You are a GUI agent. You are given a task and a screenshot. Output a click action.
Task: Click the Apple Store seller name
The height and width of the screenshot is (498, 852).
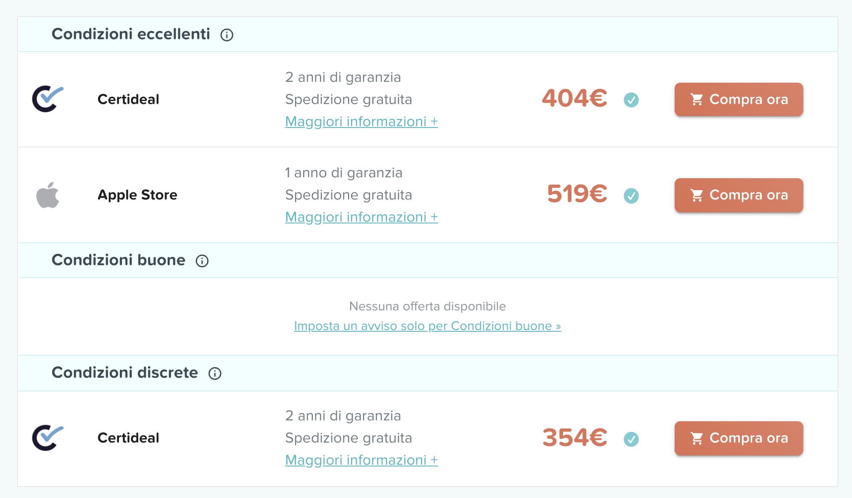tap(137, 195)
